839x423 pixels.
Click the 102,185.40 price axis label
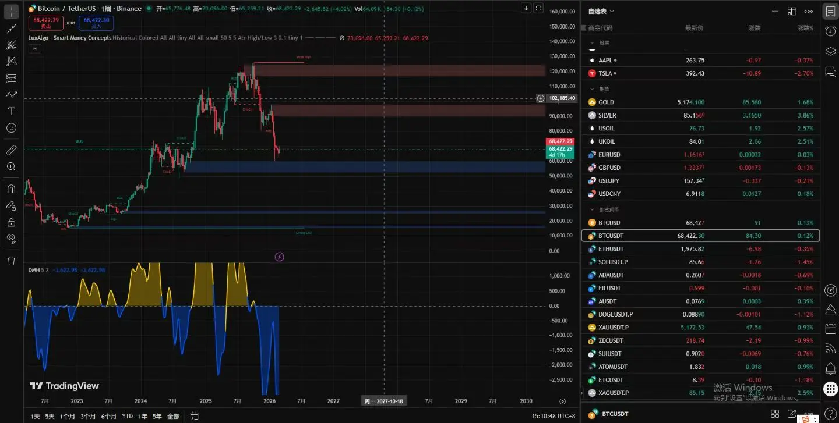coord(562,98)
